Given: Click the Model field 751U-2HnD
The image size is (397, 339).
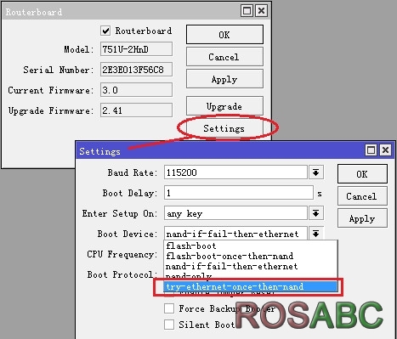Looking at the screenshot, I should (136, 49).
